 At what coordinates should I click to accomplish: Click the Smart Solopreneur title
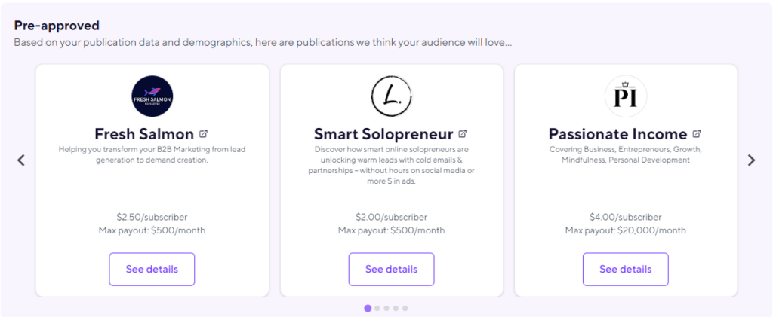pyautogui.click(x=383, y=134)
